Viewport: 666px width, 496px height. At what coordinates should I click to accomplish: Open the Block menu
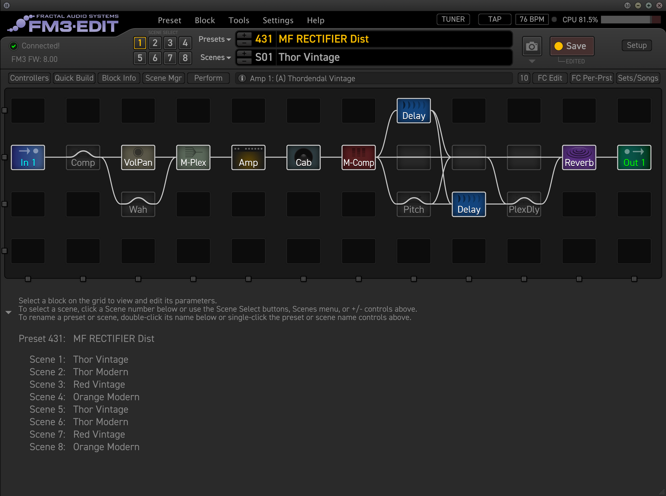coord(205,20)
